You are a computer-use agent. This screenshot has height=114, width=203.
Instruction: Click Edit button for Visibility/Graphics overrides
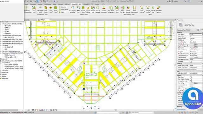[x=196, y=44]
